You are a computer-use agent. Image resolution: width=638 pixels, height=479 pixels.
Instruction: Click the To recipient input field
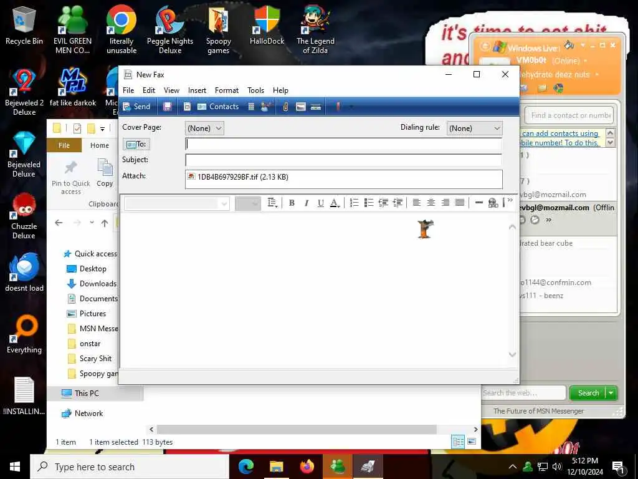pos(343,144)
